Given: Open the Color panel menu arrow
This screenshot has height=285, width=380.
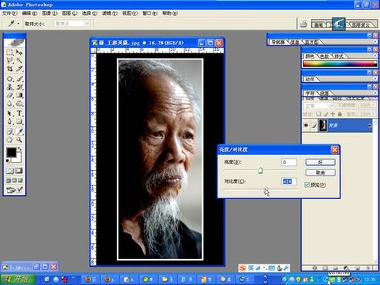Looking at the screenshot, I should tap(375, 55).
